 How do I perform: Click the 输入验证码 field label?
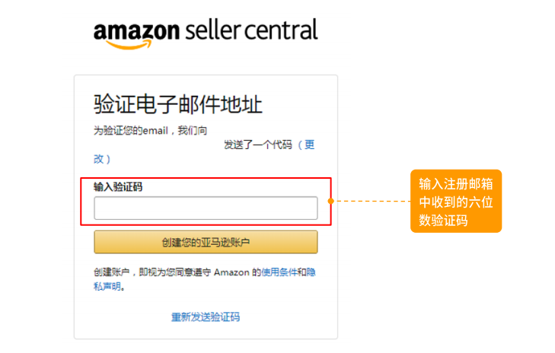[118, 186]
